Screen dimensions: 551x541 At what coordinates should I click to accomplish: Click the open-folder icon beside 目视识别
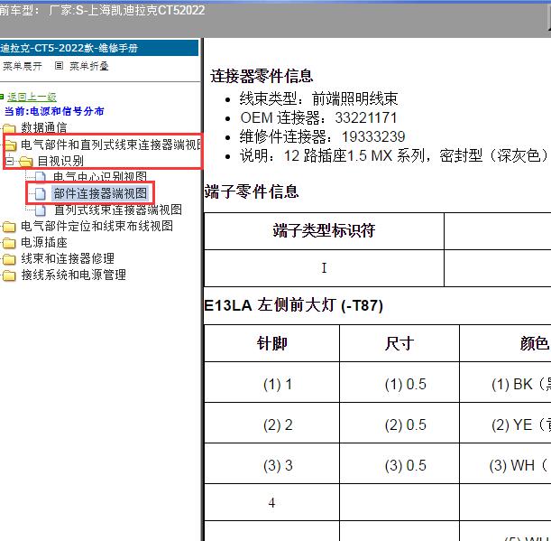[25, 162]
